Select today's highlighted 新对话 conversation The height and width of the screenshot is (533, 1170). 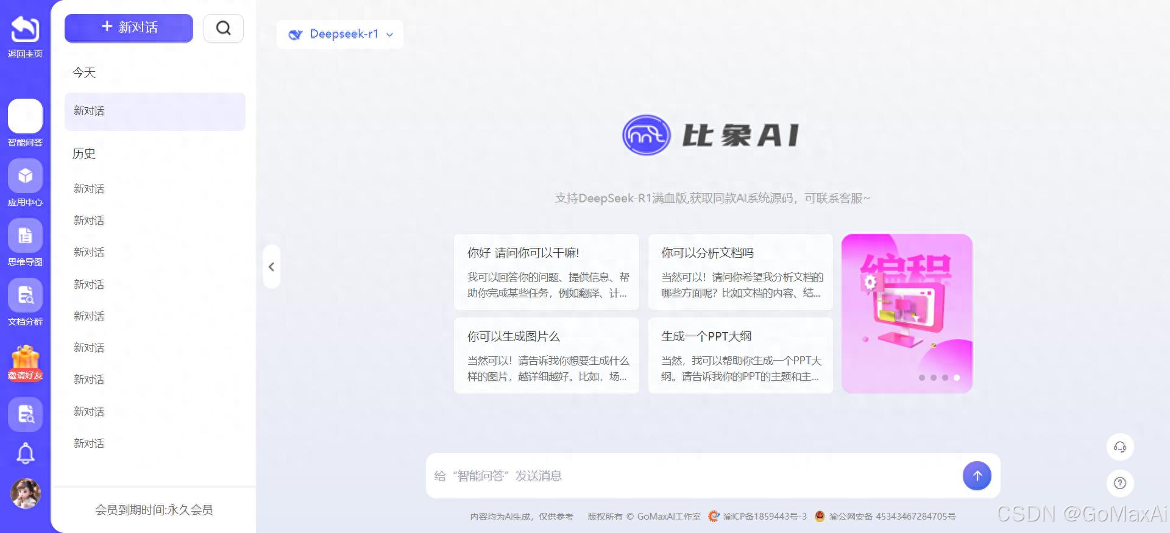pyautogui.click(x=155, y=111)
